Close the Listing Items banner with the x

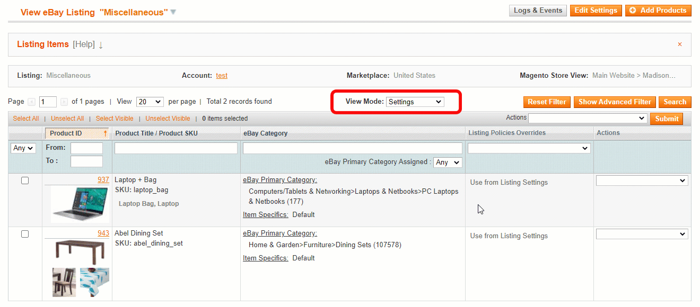click(680, 44)
